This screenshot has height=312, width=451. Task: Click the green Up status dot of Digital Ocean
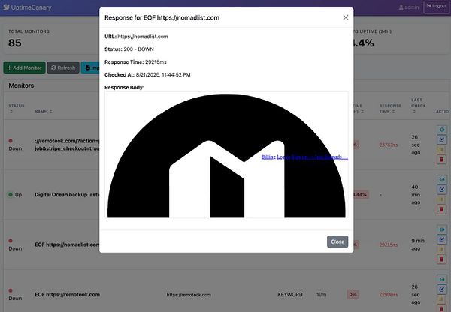[11, 194]
